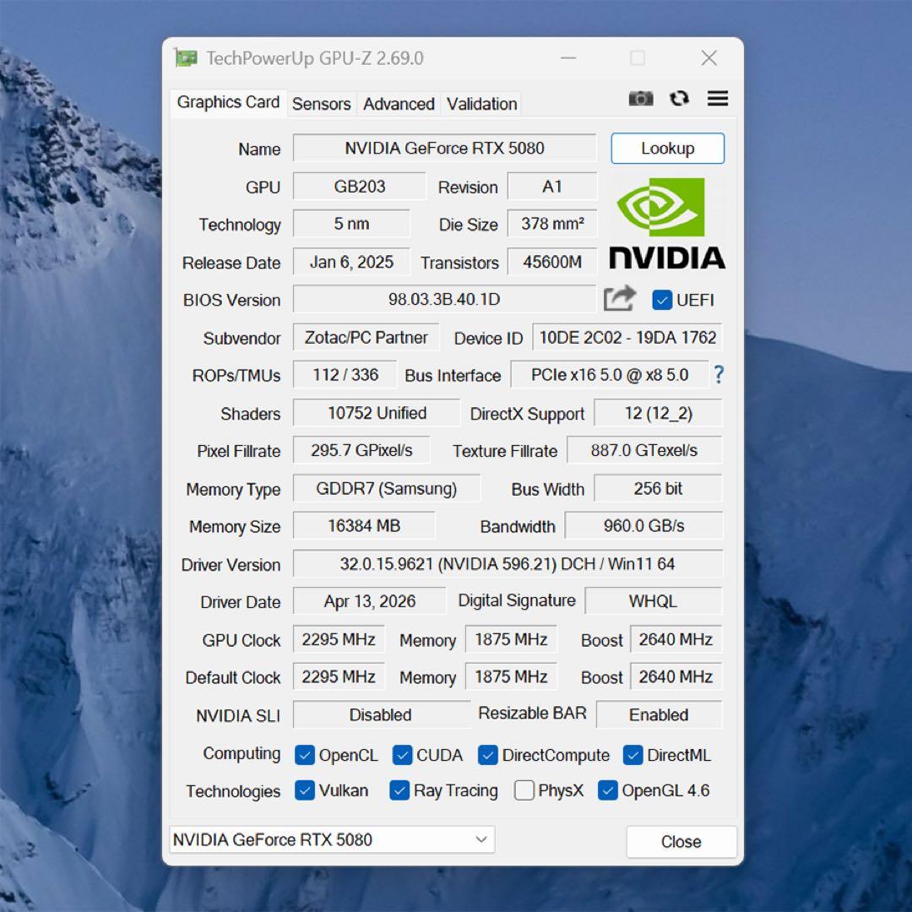Click the Driver Version field
Viewport: 912px width, 912px height.
(508, 563)
